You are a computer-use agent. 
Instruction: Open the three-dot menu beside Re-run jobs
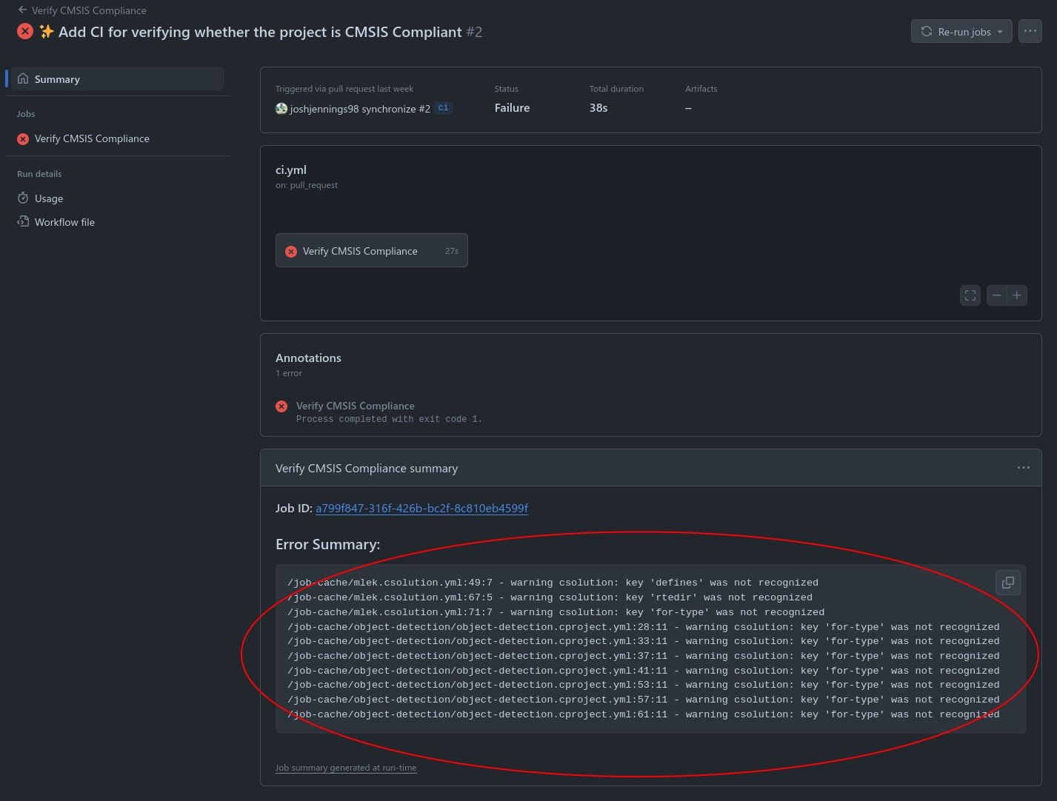[x=1030, y=31]
